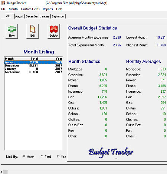
Task: Click the Monthly Averages heading
Action: [x=143, y=62]
